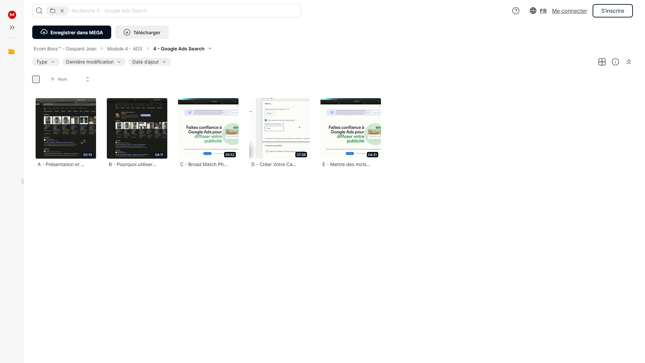Open video D - Créer Votre Ca... thumbnail

pyautogui.click(x=279, y=128)
